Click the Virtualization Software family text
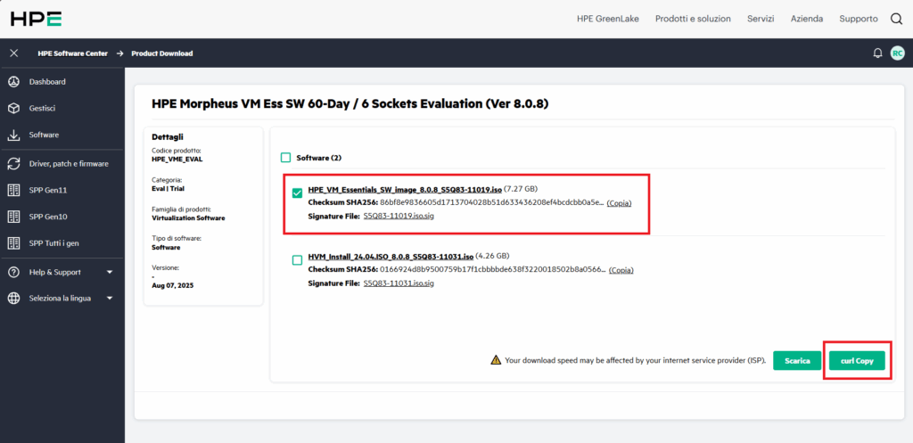This screenshot has width=913, height=443. pyautogui.click(x=188, y=217)
